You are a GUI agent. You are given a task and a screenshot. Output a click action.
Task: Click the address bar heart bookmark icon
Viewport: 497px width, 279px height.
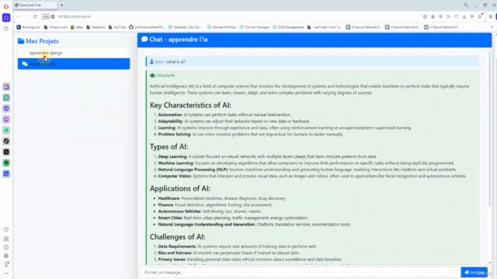(456, 16)
